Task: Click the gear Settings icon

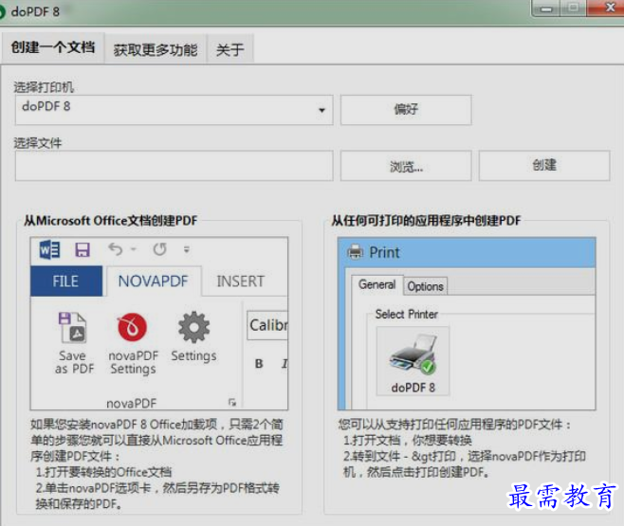Action: 193,327
